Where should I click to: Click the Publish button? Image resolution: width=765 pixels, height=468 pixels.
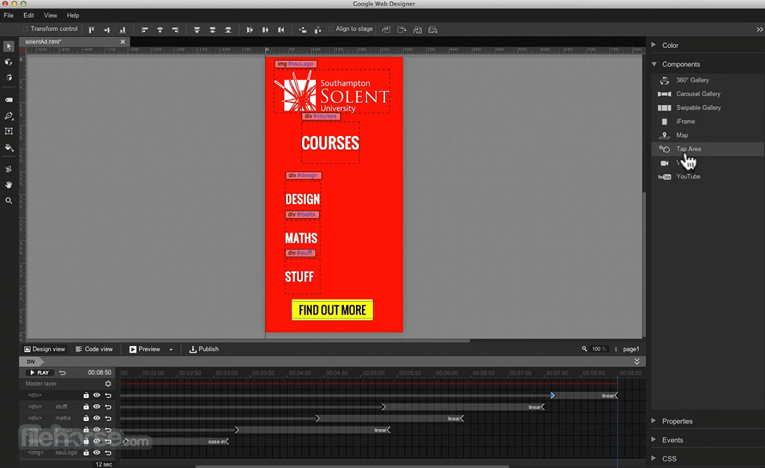pos(204,349)
